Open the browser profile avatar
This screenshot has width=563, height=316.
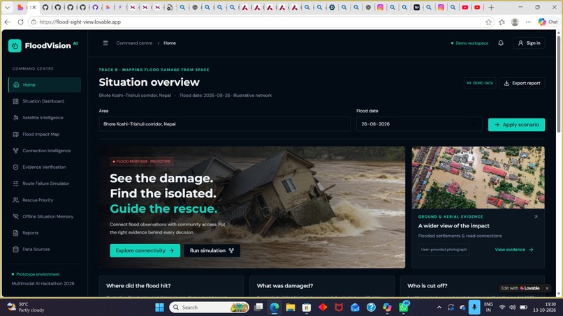515,22
